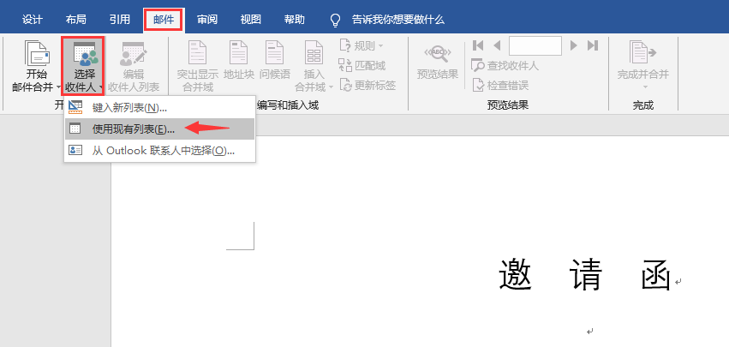Screen dimensions: 729x347
Task: Click the 告诉我你想要做什么 search box
Action: (398, 20)
